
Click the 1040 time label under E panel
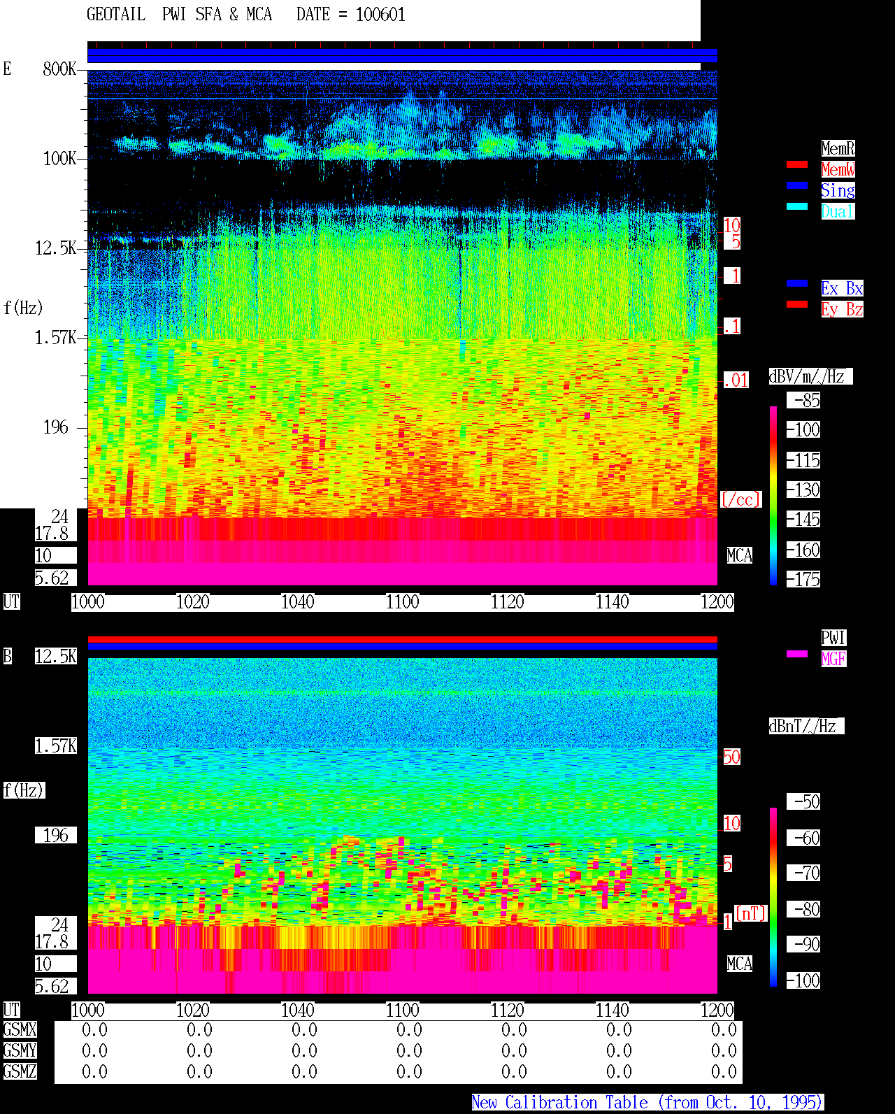click(298, 601)
